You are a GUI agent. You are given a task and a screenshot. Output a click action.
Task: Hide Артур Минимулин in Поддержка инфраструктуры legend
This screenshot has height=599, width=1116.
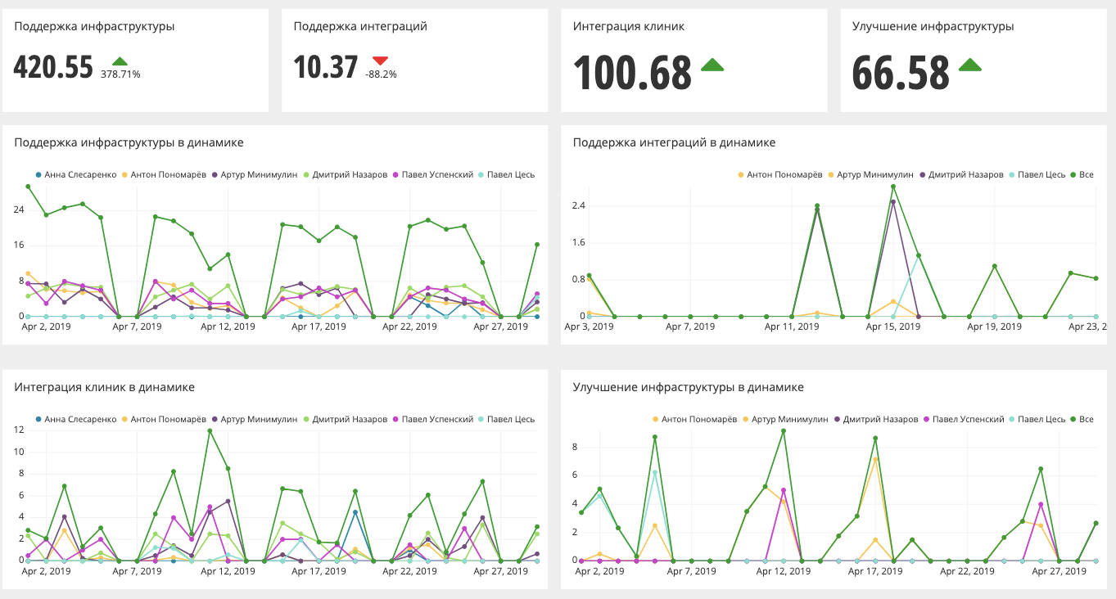[255, 174]
